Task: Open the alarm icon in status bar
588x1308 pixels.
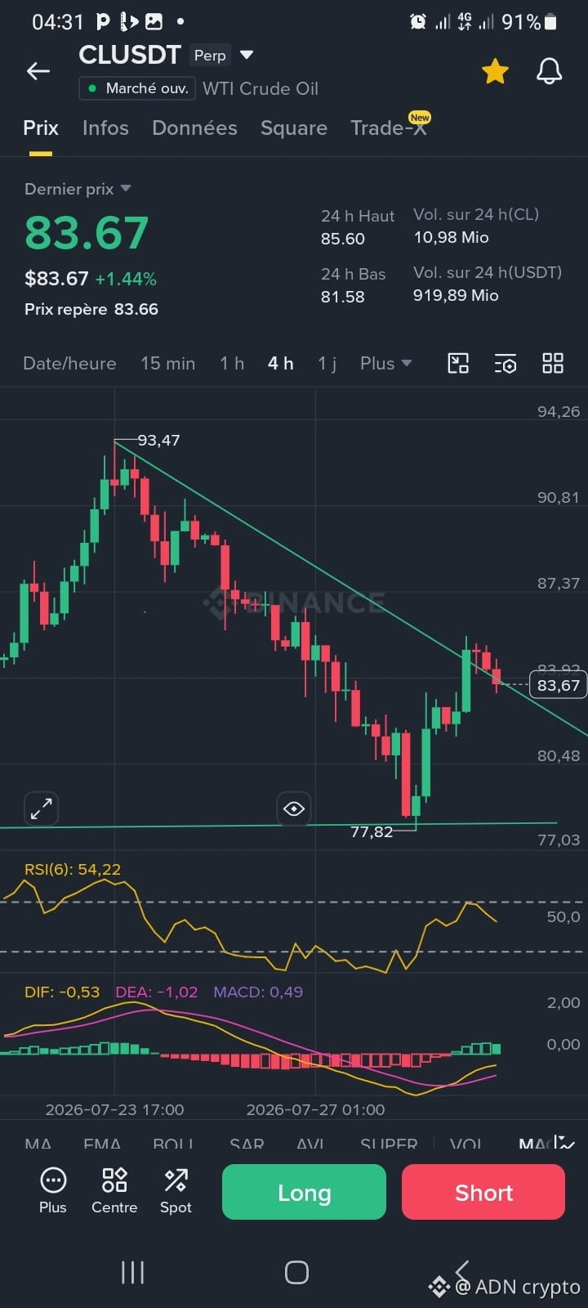Action: 417,22
